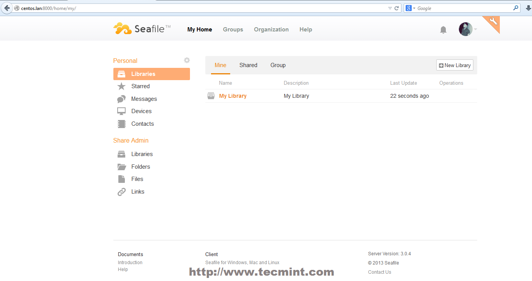Open the admin wrench corner icon
Viewport: 532px width, 281px height.
pyautogui.click(x=493, y=22)
